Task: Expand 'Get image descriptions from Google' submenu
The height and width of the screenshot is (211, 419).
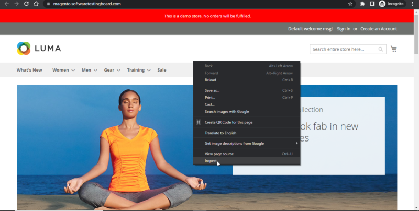Action: point(246,143)
